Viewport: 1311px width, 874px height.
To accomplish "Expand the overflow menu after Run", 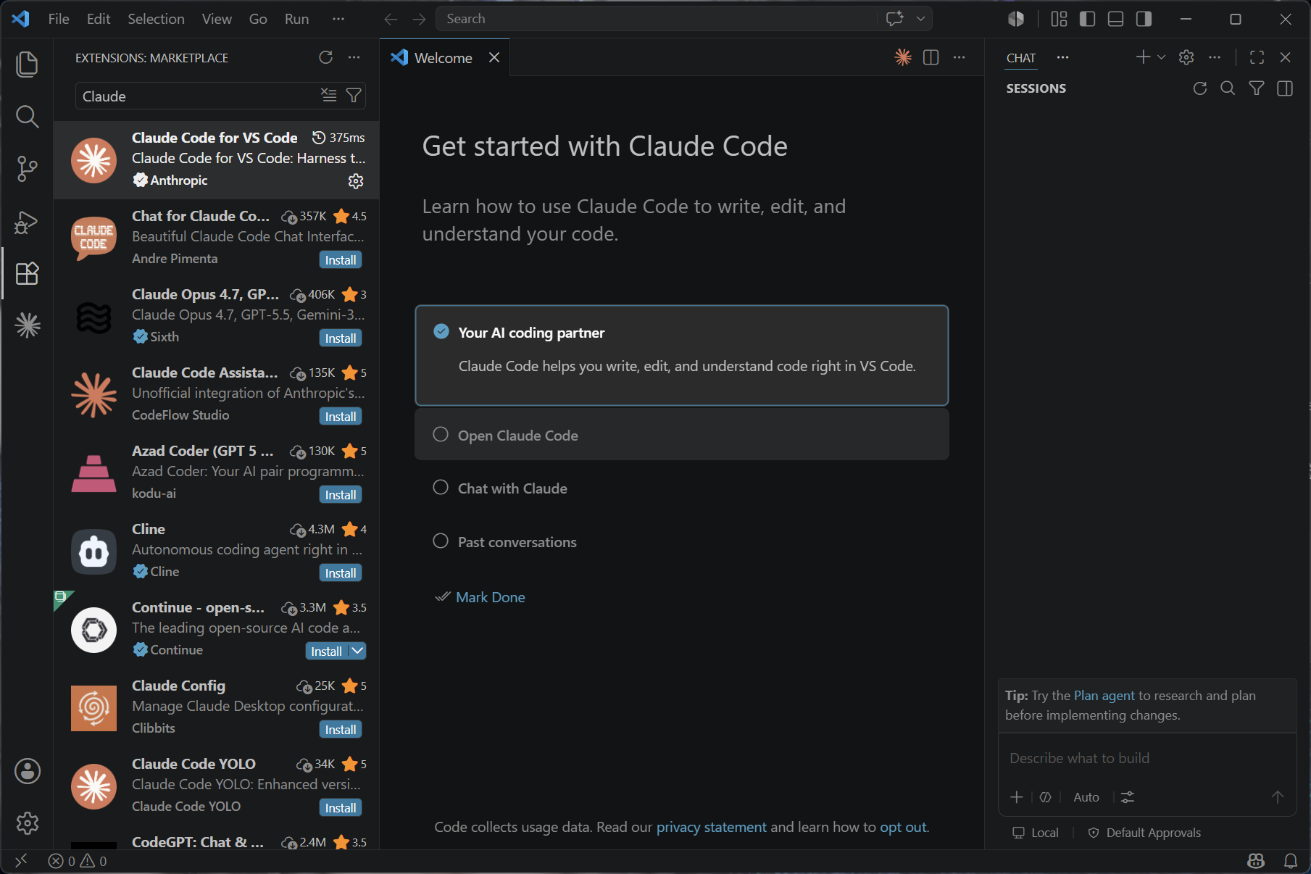I will pos(338,19).
